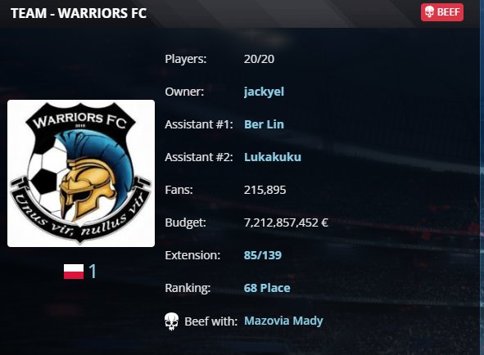Screen dimensions: 484x355
Task: Click the skull icon inside the BEEF button
Action: [429, 12]
